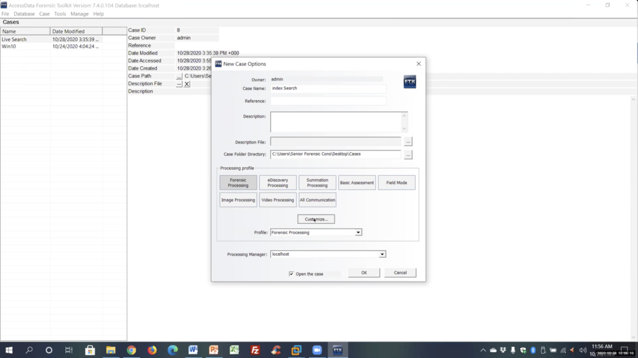This screenshot has height=358, width=638.
Task: Open the Manage menu
Action: coord(79,14)
